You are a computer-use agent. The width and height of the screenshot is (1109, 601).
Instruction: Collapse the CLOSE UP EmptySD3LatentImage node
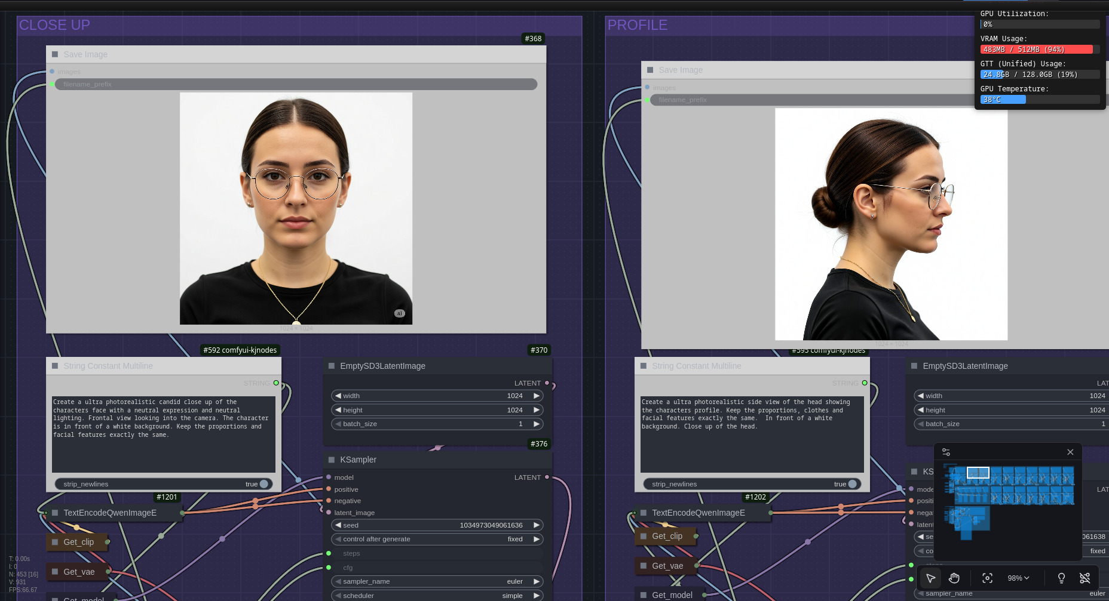point(332,366)
